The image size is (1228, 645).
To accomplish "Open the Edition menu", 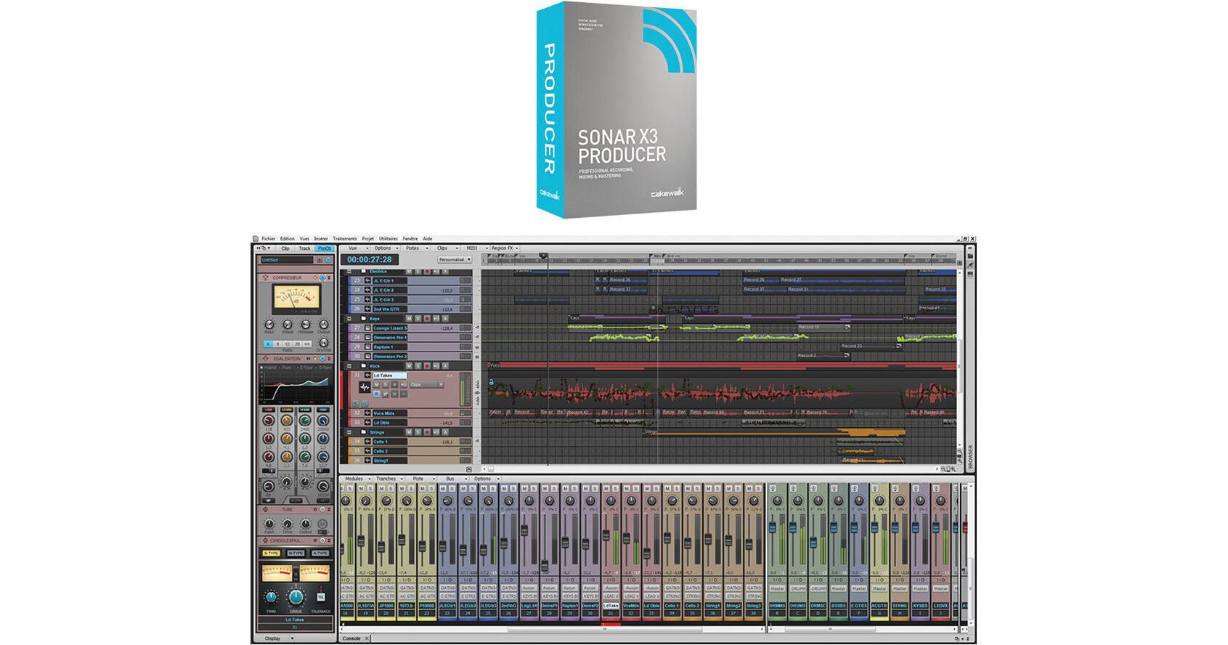I will pyautogui.click(x=288, y=238).
